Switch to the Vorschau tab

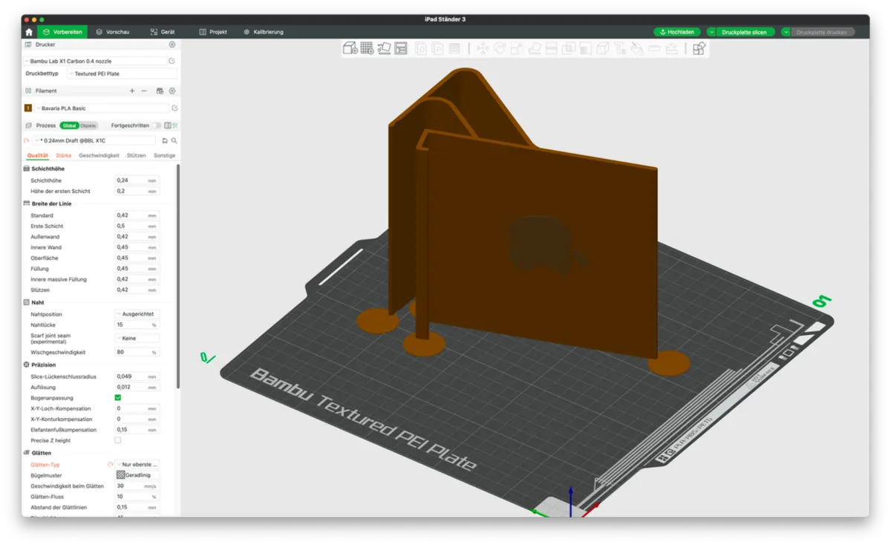coord(113,32)
